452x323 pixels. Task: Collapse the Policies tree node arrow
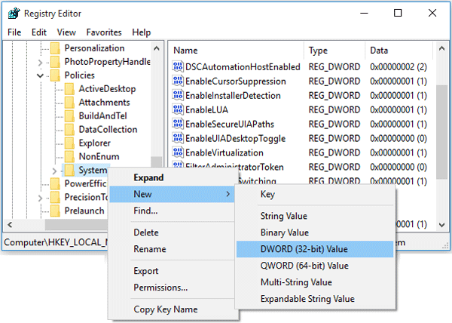tap(40, 75)
